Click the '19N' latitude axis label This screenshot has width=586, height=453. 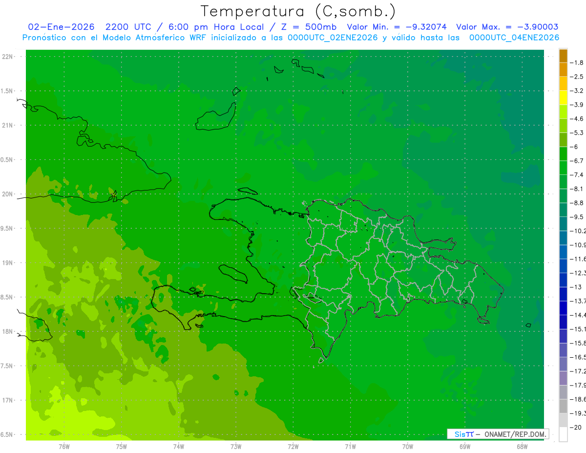pyautogui.click(x=7, y=263)
